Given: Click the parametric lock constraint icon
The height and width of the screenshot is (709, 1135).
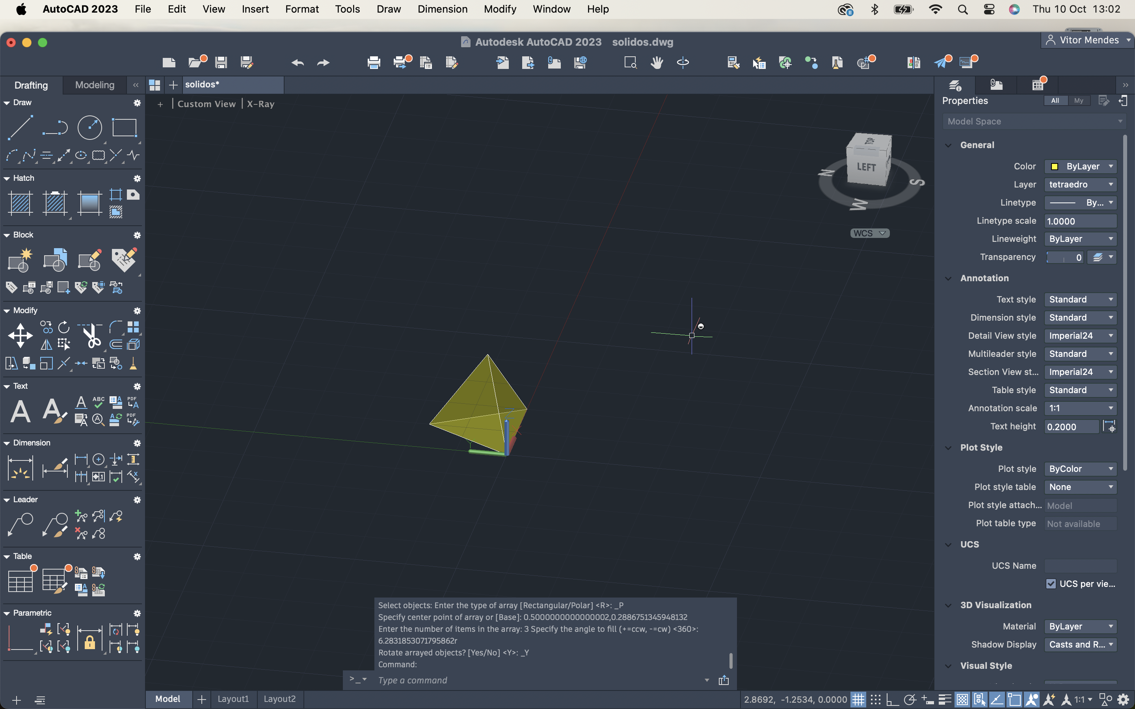Looking at the screenshot, I should coord(89,638).
